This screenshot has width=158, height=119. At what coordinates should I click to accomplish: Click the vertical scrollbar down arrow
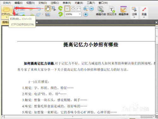tap(157, 113)
